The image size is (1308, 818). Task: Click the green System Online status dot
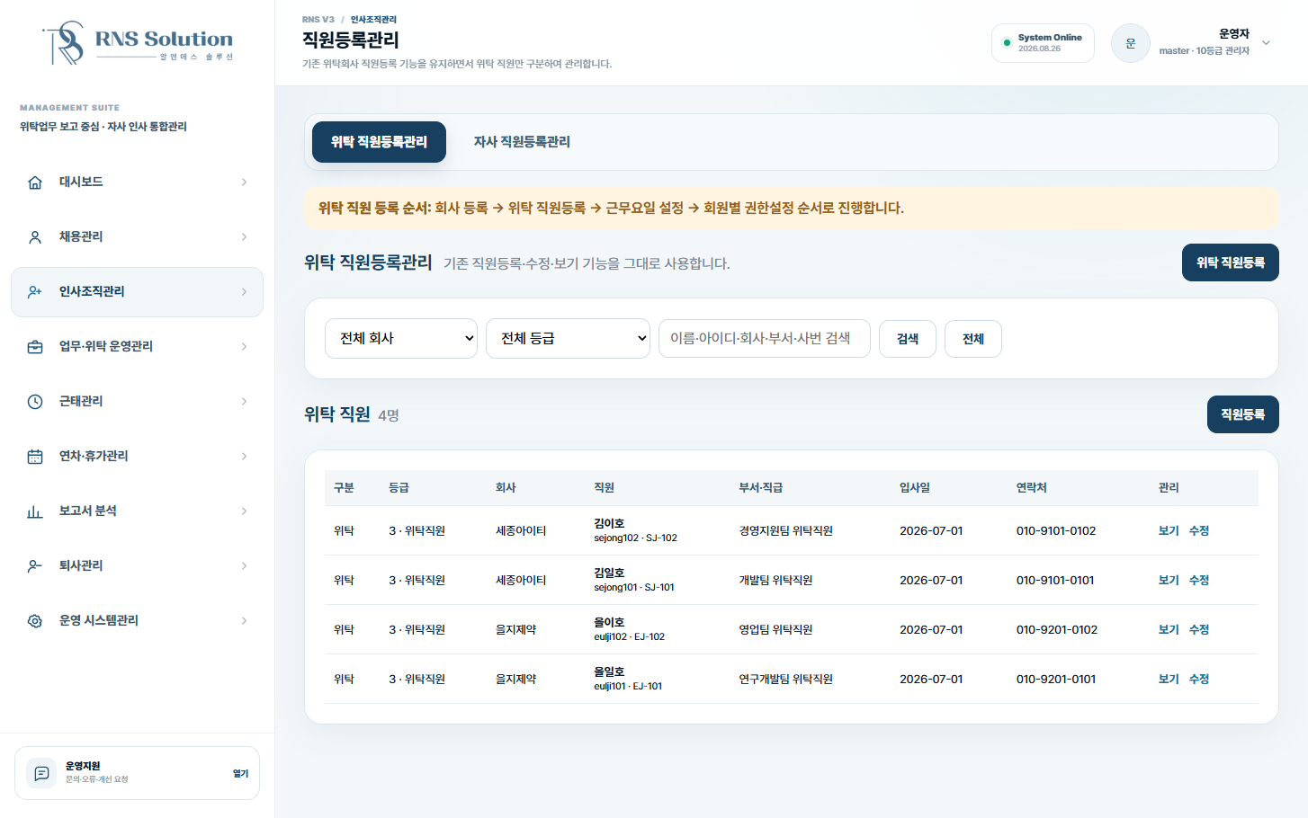coord(1007,42)
